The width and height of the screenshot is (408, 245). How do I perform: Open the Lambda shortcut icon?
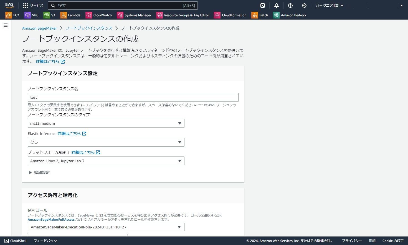pos(64,15)
